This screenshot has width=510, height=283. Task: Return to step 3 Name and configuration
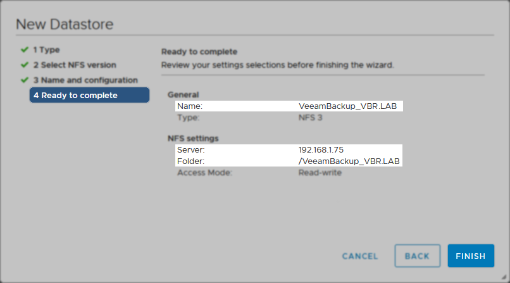[85, 80]
